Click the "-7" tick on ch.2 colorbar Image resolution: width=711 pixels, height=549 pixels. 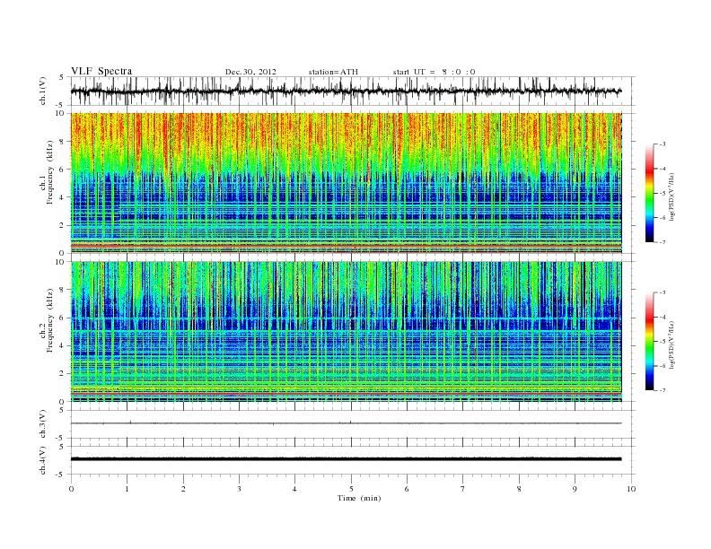pos(663,390)
